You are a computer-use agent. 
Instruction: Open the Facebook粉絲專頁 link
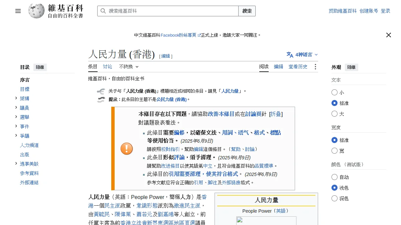click(180, 35)
